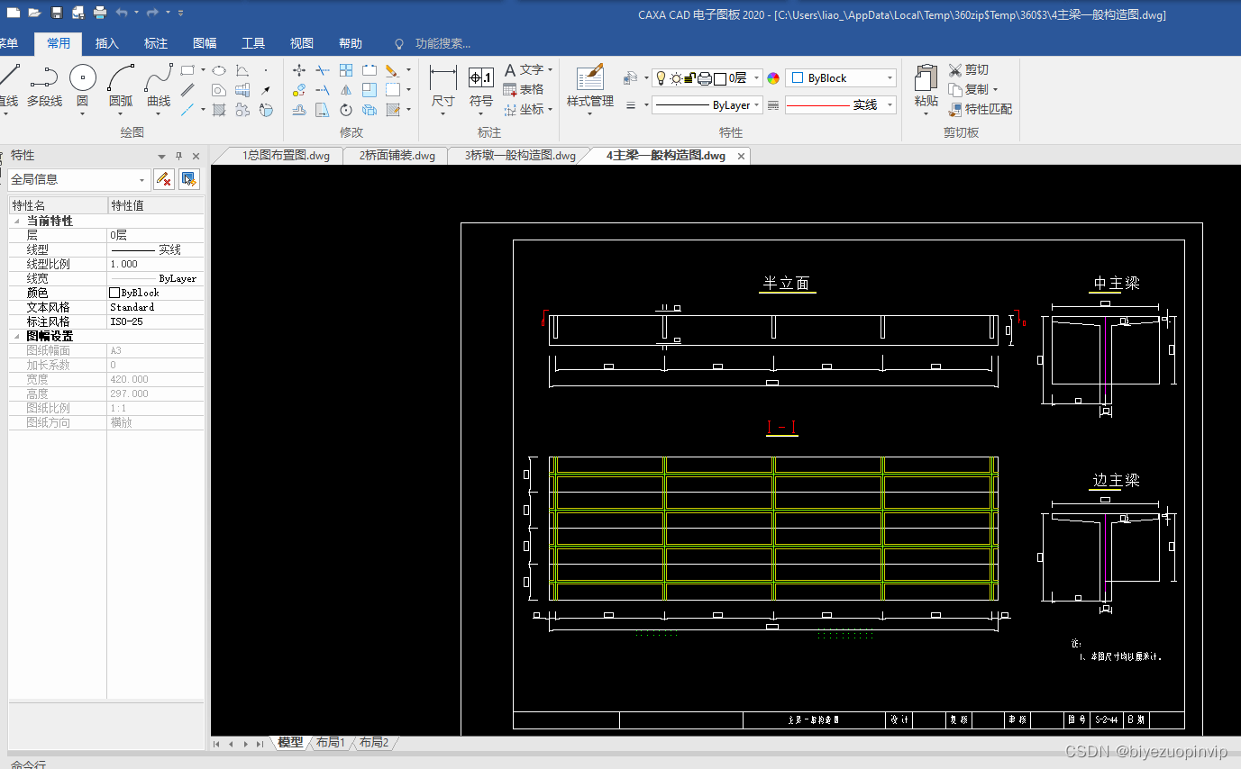Open the 视图 ribbon tab
The image size is (1241, 769).
click(302, 43)
